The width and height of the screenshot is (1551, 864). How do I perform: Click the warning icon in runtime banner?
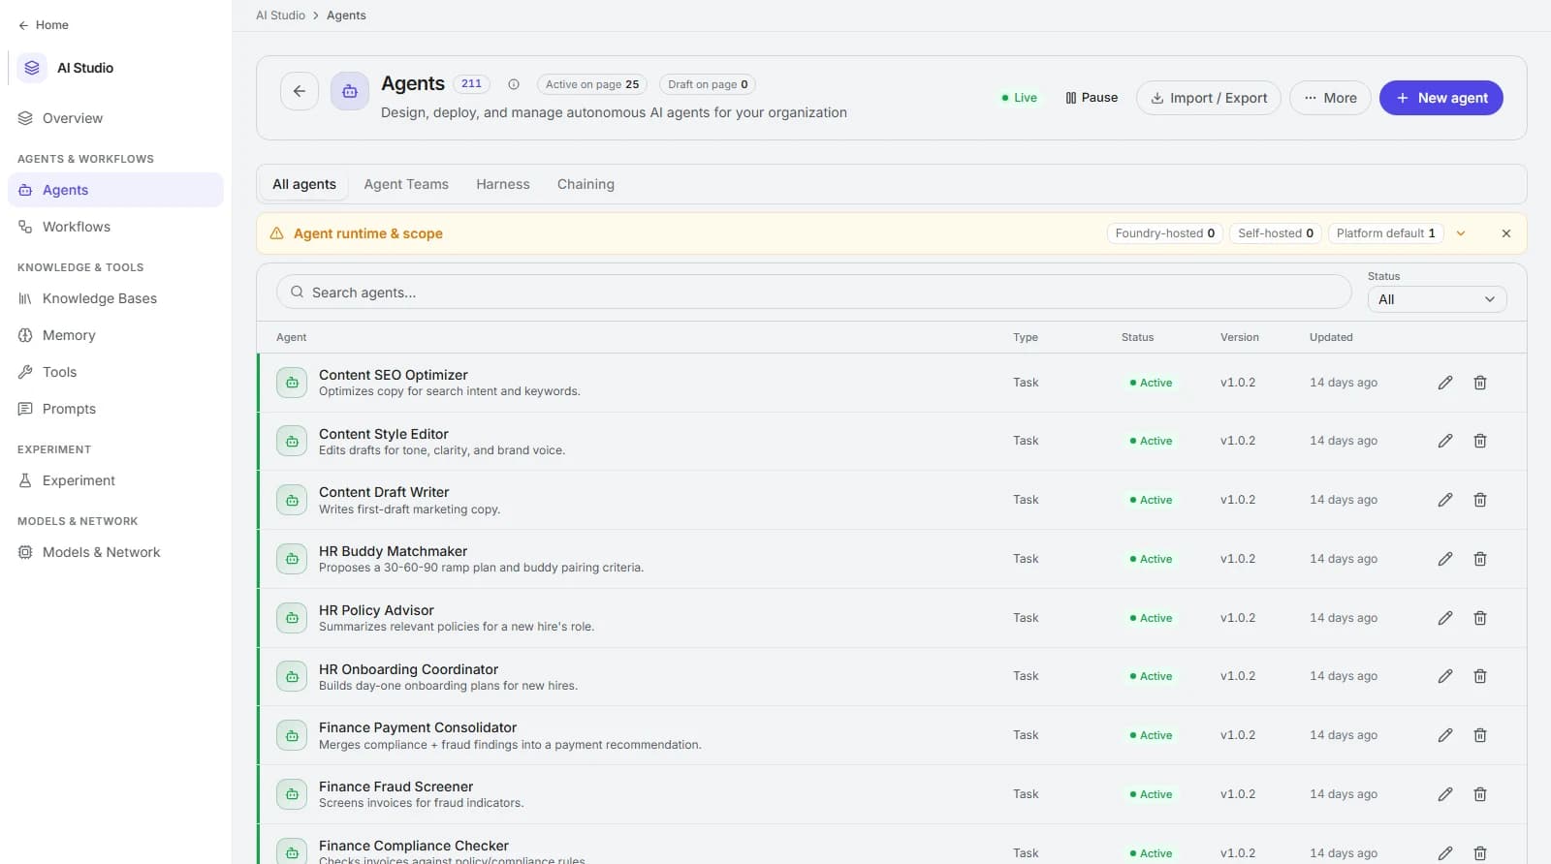coord(276,233)
